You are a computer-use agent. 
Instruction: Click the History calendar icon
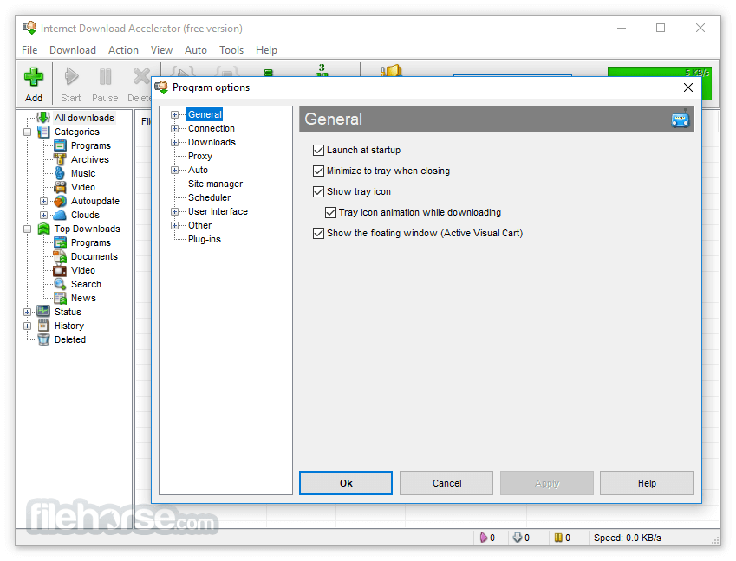point(43,326)
